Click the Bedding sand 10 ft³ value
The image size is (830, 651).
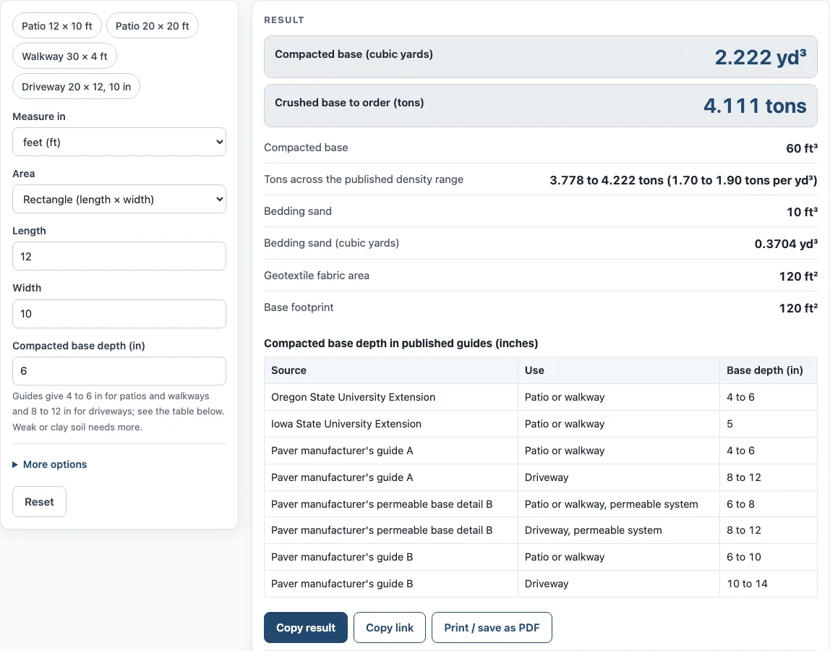point(802,212)
